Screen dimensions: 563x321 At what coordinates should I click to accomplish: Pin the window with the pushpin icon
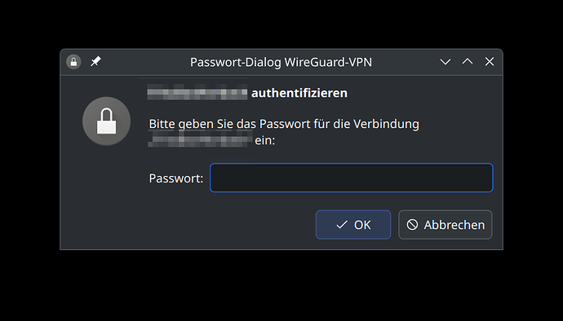tap(95, 62)
